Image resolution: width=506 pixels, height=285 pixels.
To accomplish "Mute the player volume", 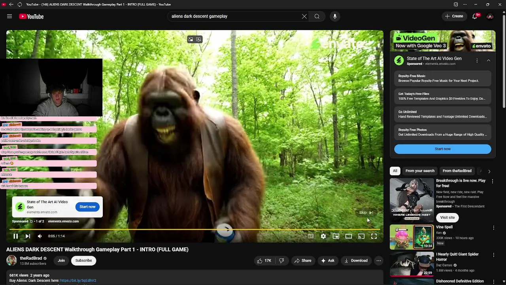I will point(40,236).
